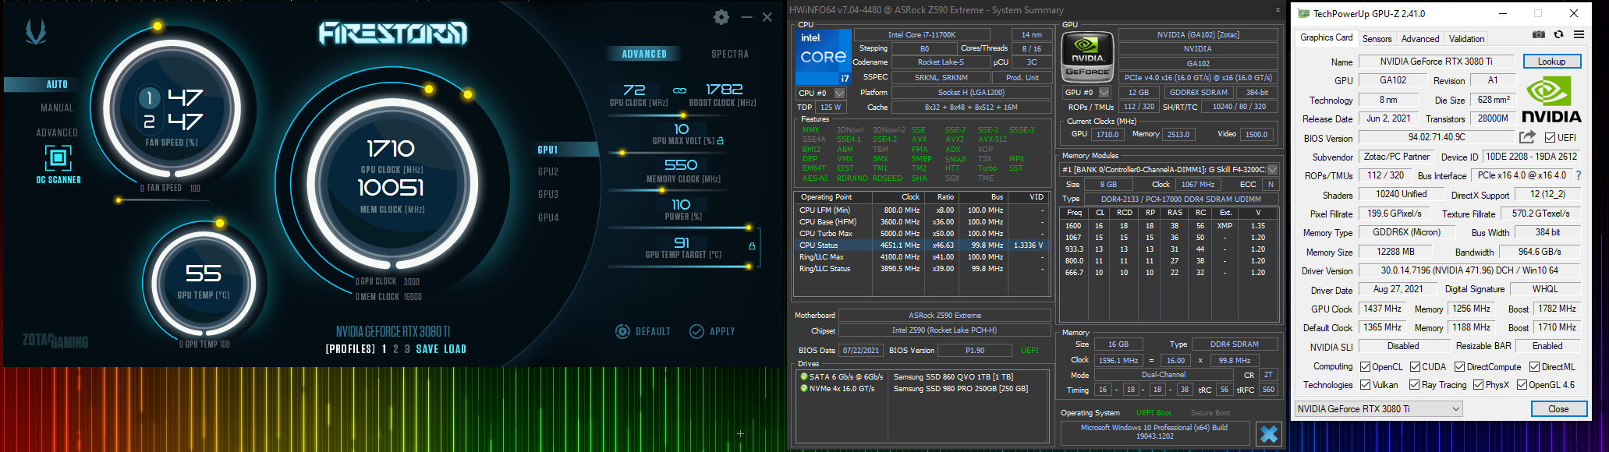
Task: Toggle the GPU/Boost clock link icon
Action: click(679, 90)
